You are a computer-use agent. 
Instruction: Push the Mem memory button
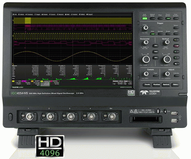[156, 58]
